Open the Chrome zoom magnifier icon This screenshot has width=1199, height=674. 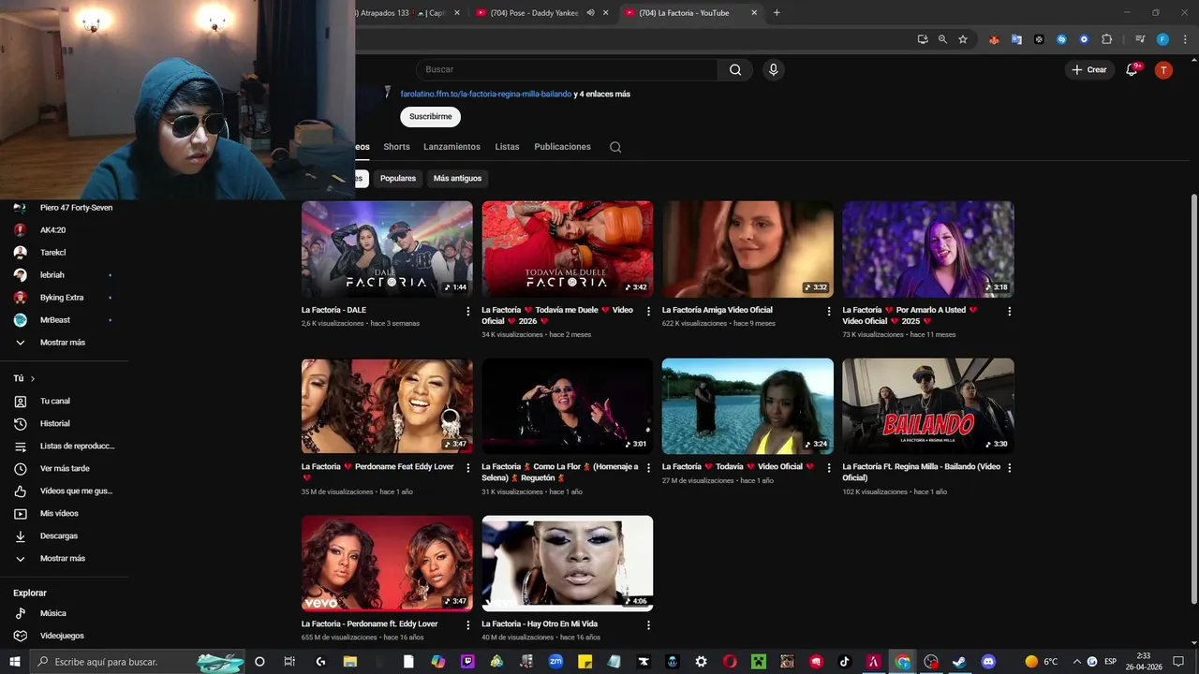(x=942, y=39)
